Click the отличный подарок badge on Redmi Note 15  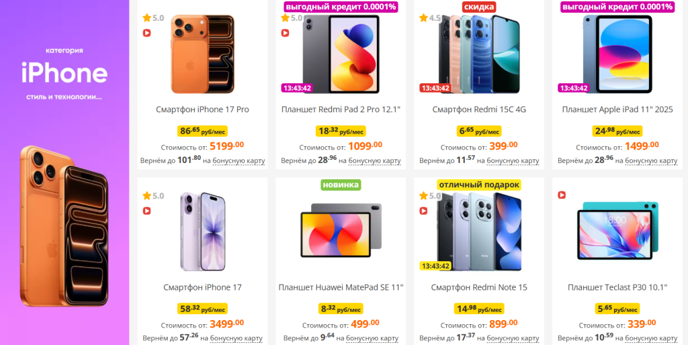click(x=478, y=185)
